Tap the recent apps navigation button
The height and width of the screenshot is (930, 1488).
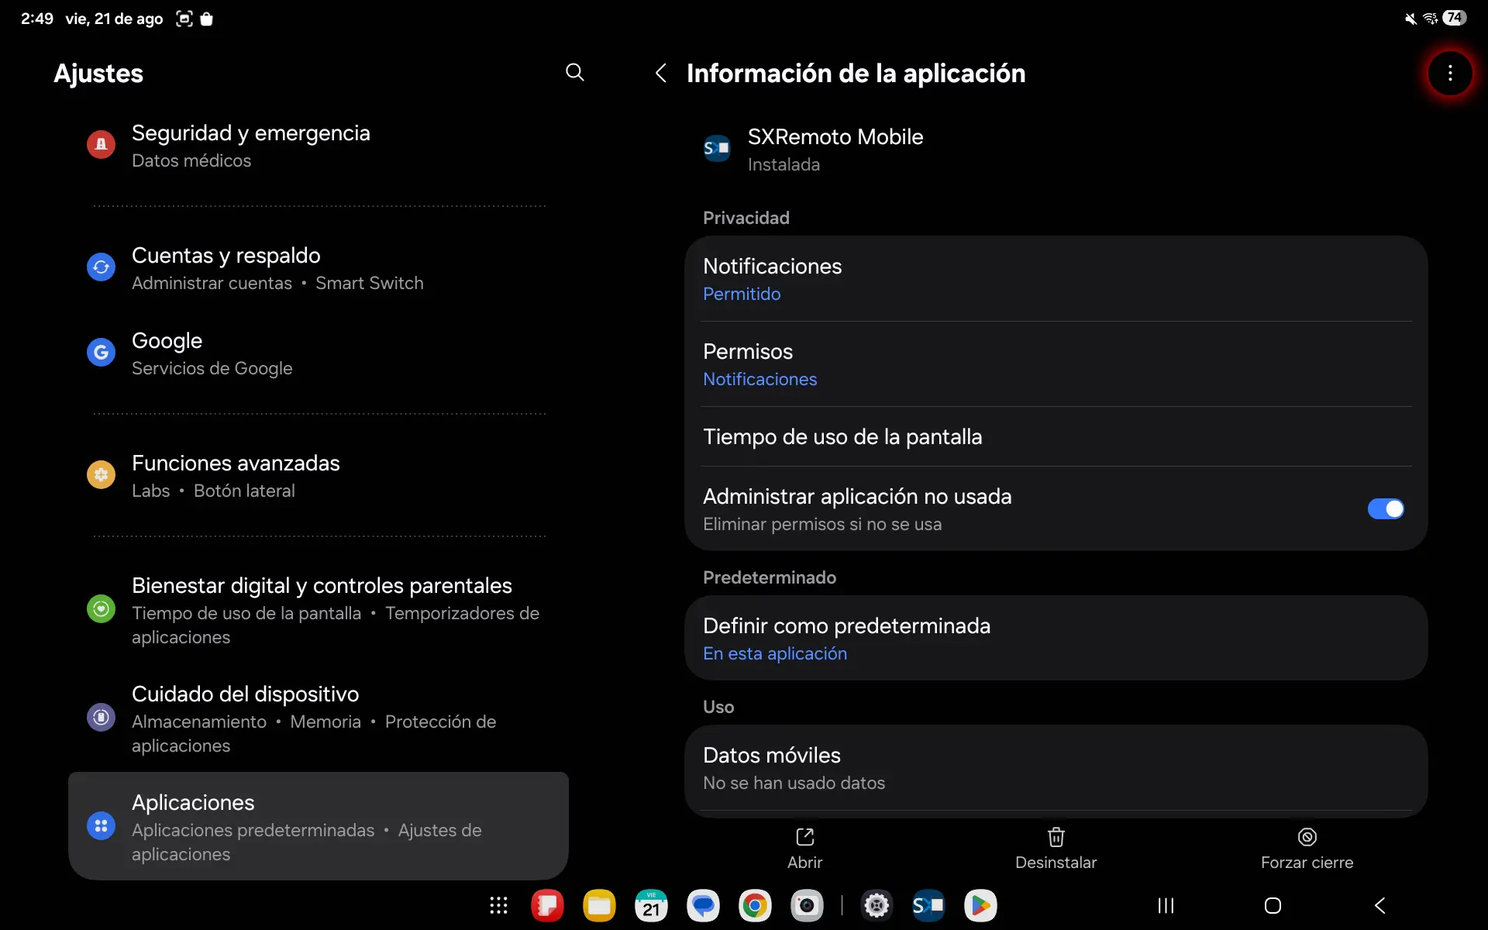1166,905
